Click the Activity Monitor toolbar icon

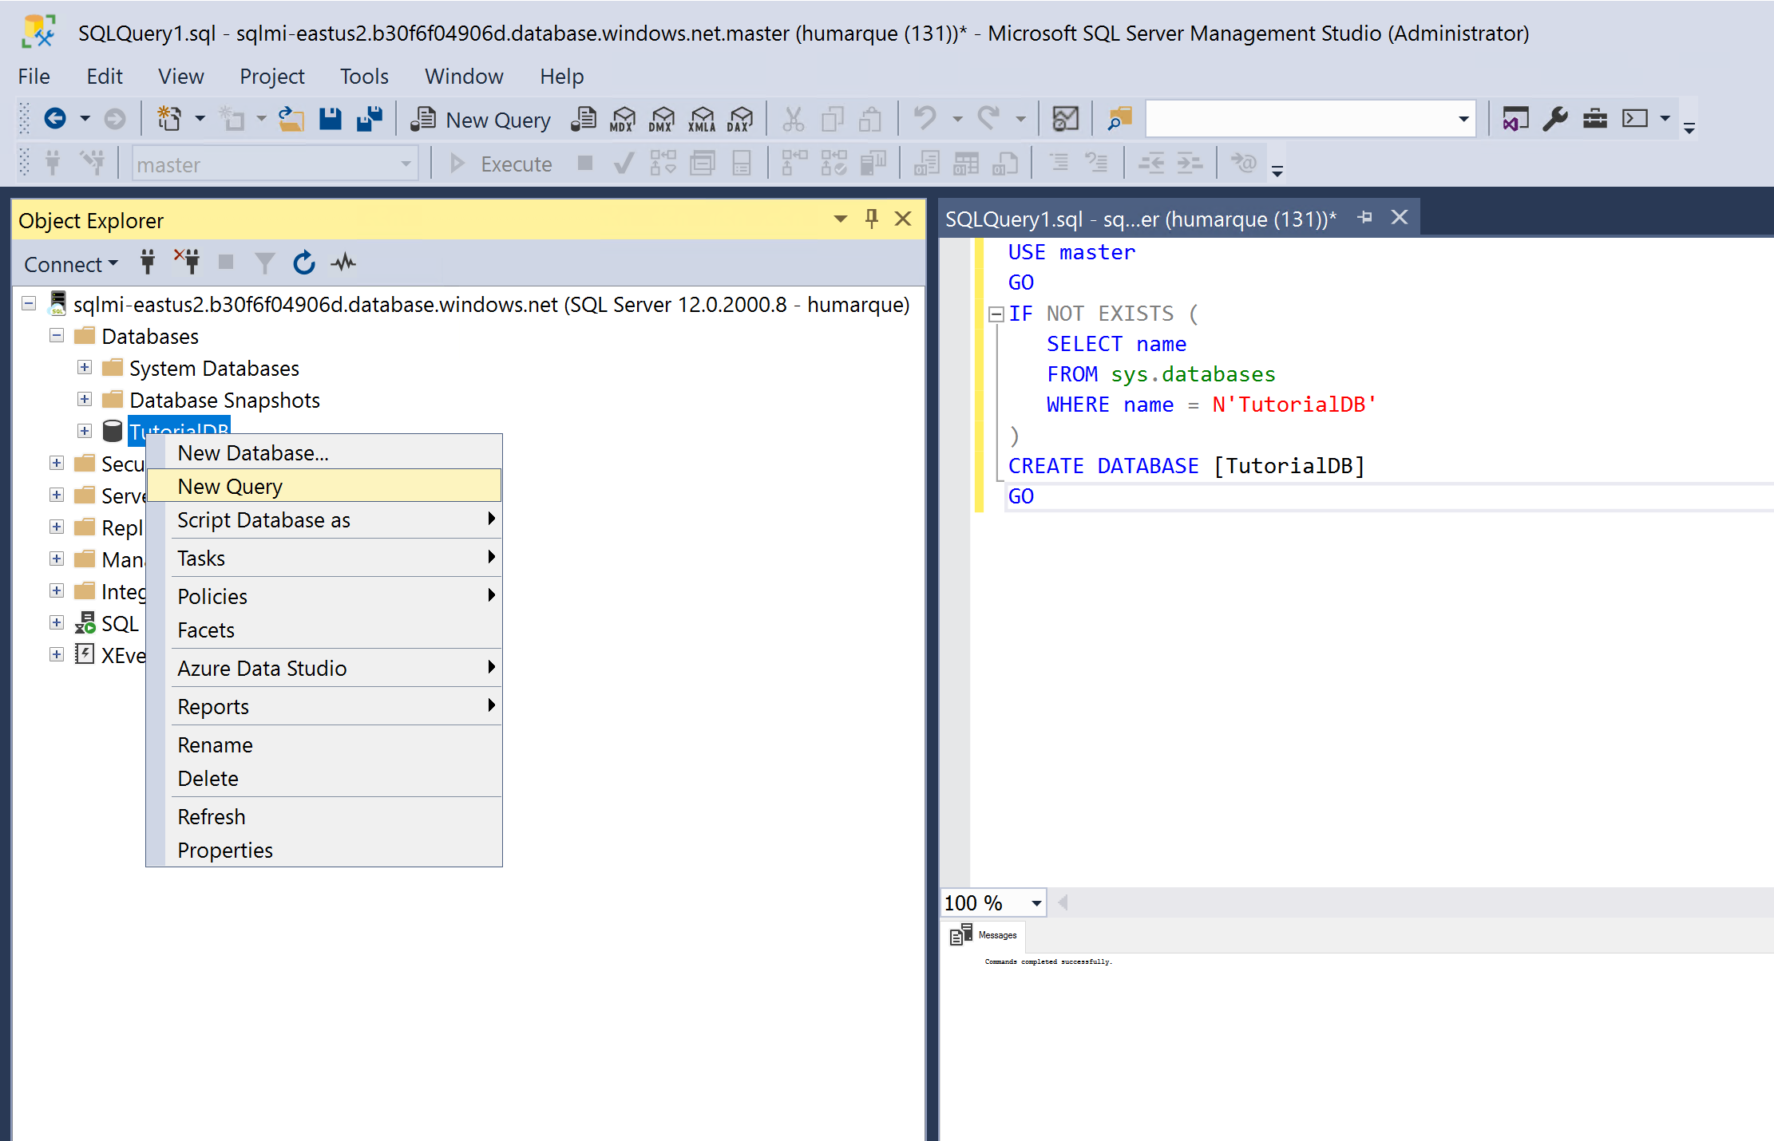[1066, 119]
